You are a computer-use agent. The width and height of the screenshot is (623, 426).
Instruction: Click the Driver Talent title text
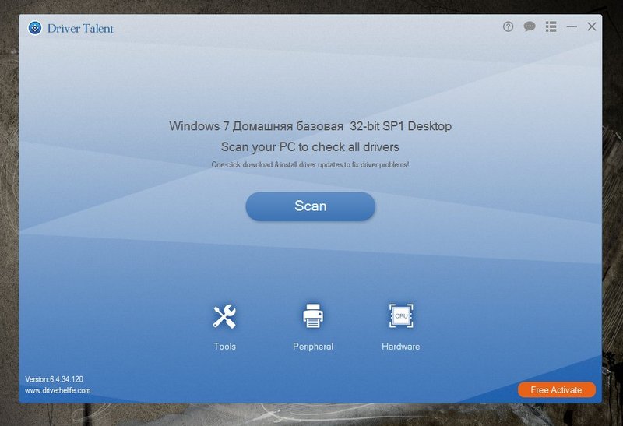(x=80, y=28)
